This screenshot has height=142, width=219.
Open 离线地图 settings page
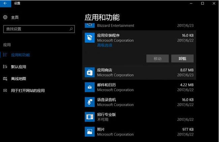pyautogui.click(x=19, y=79)
